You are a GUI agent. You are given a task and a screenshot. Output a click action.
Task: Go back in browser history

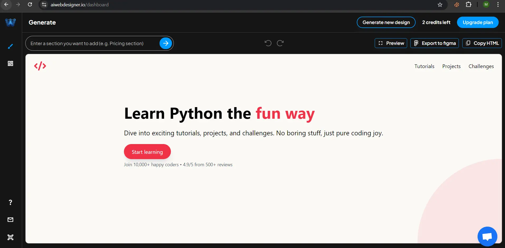[6, 4]
